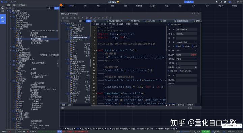This screenshot has height=133, width=243.
Task: Switch to 回测参数 tab in properties panel
Action: pyautogui.click(x=190, y=105)
